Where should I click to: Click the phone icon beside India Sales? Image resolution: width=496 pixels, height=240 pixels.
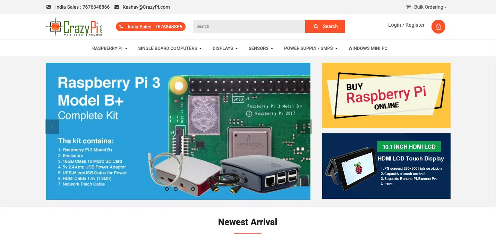[49, 7]
